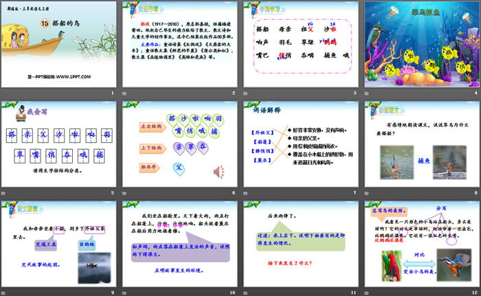The height and width of the screenshot is (296, 481).
Task: Click slide number 6 label
Action: coord(234,193)
